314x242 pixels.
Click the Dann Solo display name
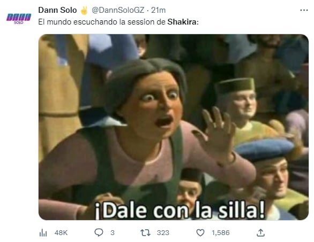(x=57, y=10)
